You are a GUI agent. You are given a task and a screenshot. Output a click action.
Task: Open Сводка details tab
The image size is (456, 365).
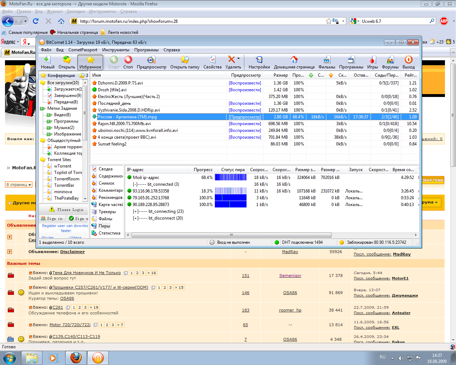pyautogui.click(x=105, y=169)
